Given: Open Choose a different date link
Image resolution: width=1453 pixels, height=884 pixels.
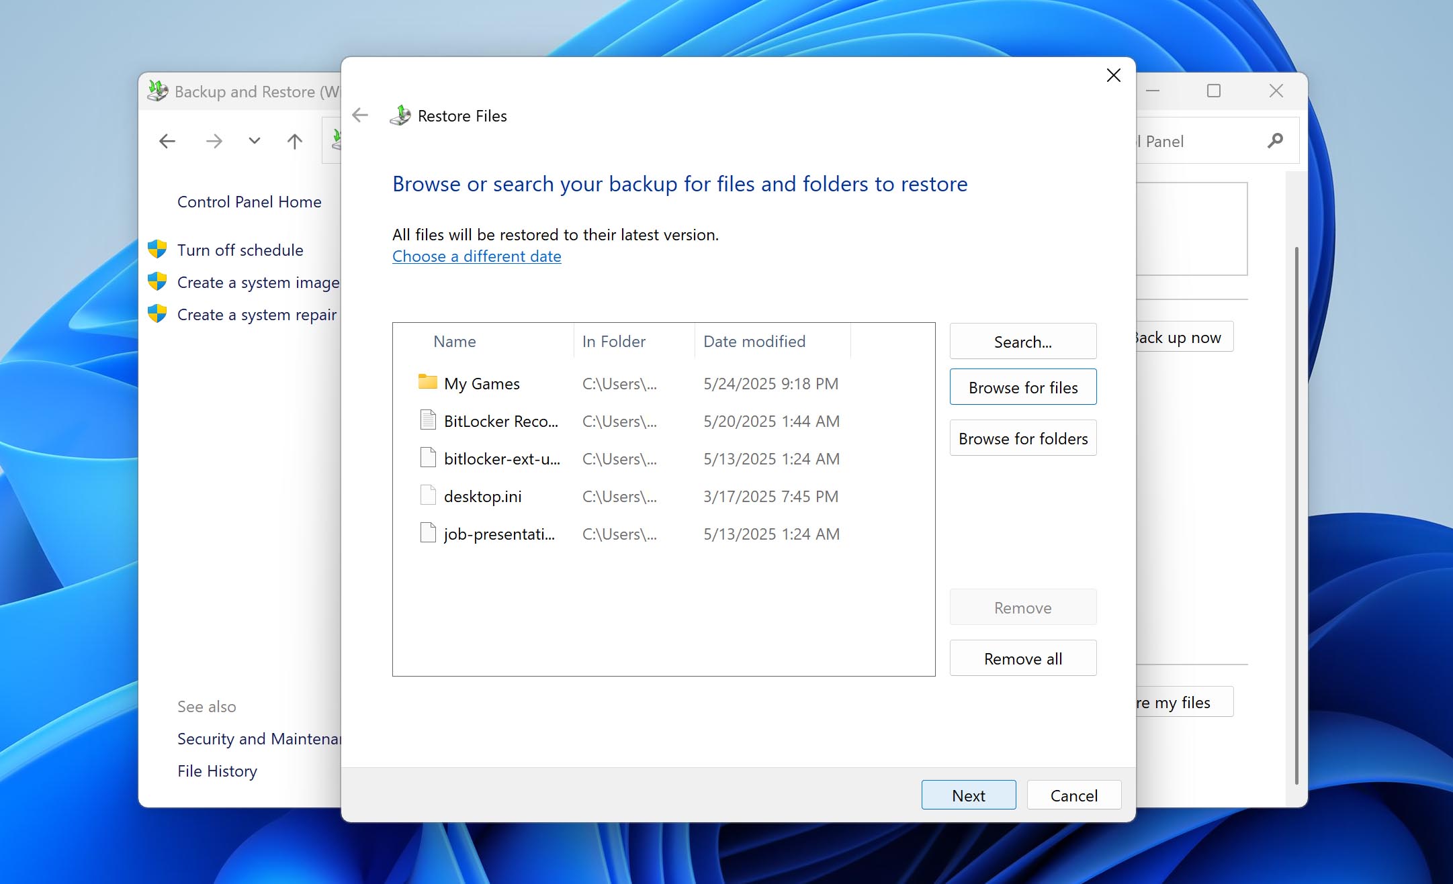Looking at the screenshot, I should 477,256.
